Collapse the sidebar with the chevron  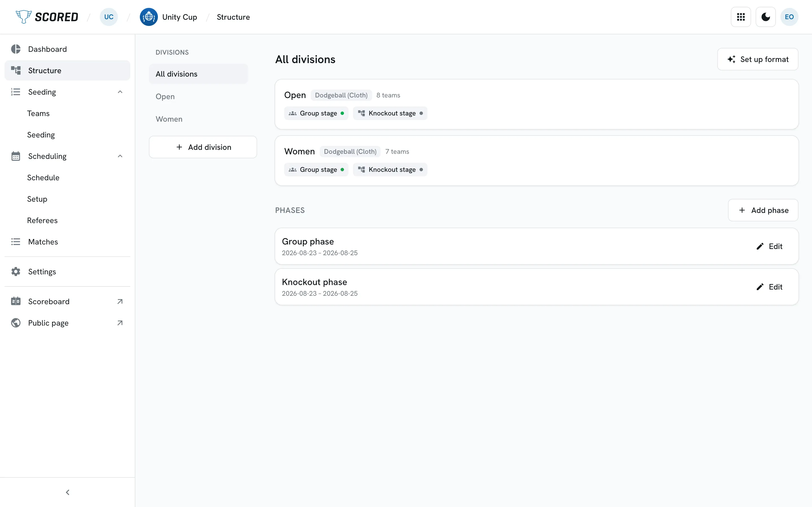click(x=67, y=492)
